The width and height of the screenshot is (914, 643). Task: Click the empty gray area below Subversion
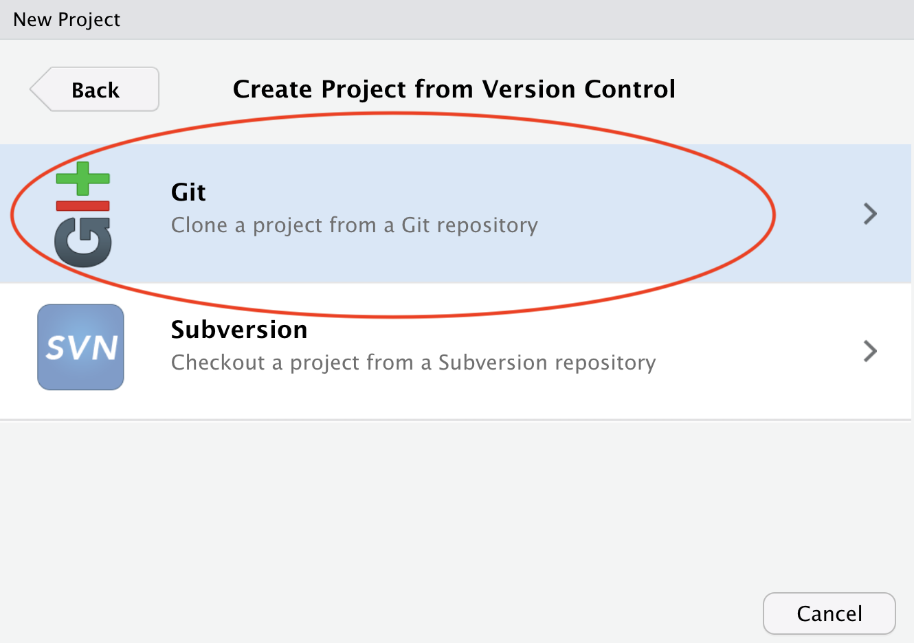click(x=412, y=508)
